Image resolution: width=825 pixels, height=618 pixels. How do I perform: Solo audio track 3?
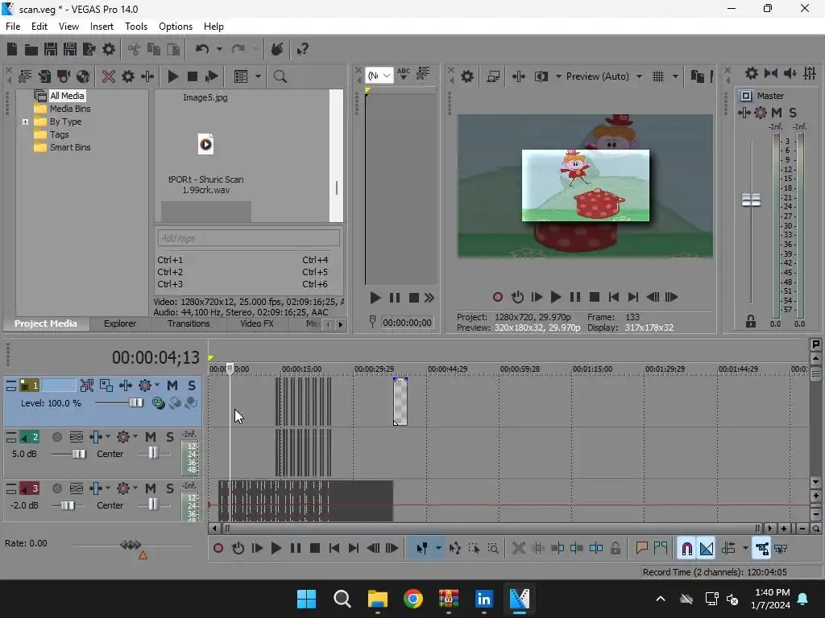(x=169, y=488)
